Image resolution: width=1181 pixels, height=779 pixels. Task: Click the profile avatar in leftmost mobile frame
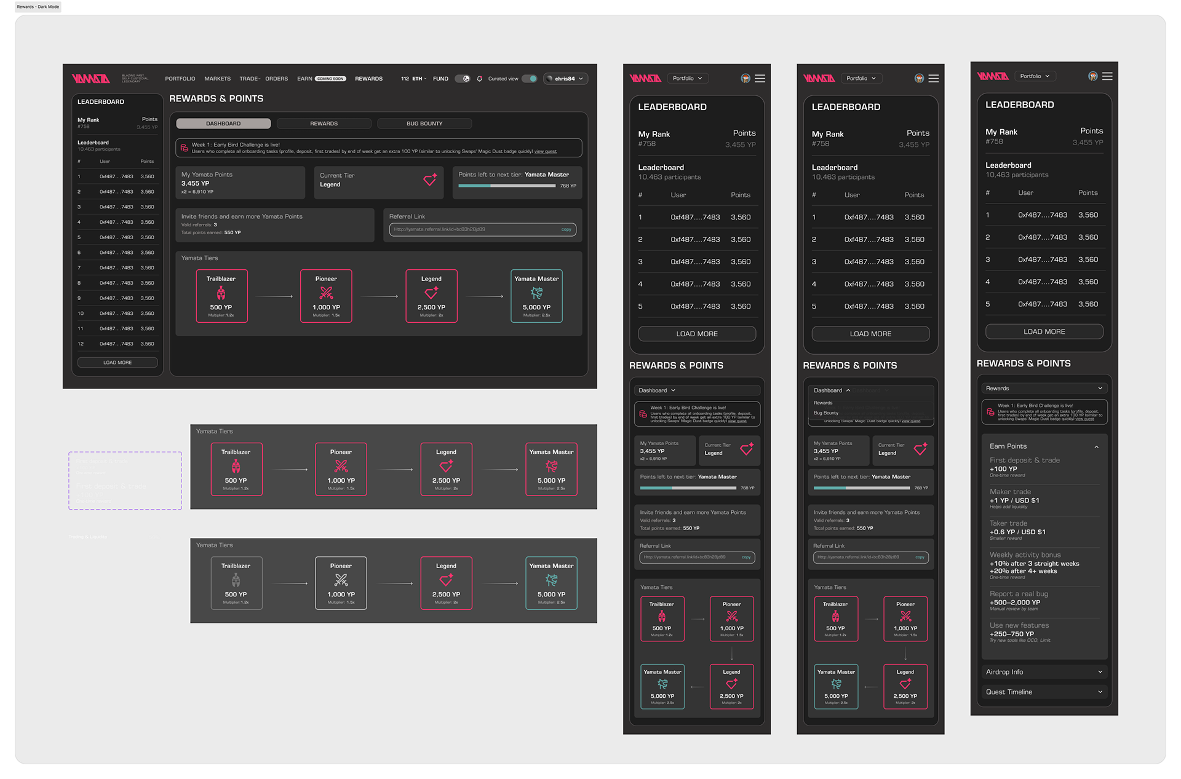(x=746, y=79)
